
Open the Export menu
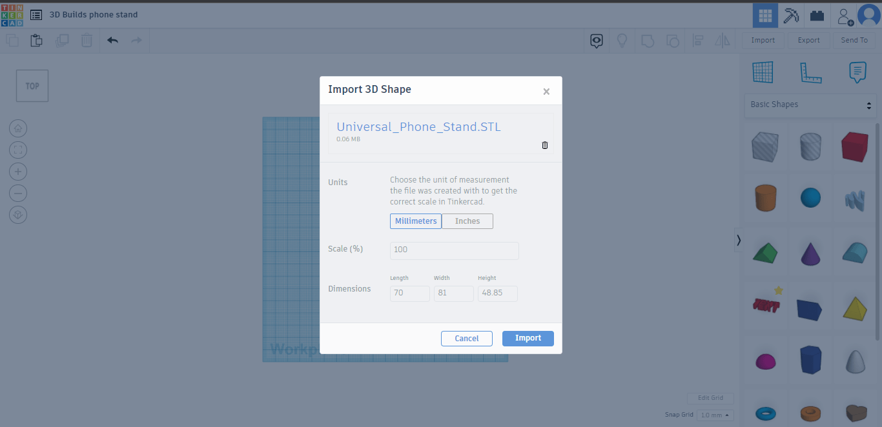point(808,41)
